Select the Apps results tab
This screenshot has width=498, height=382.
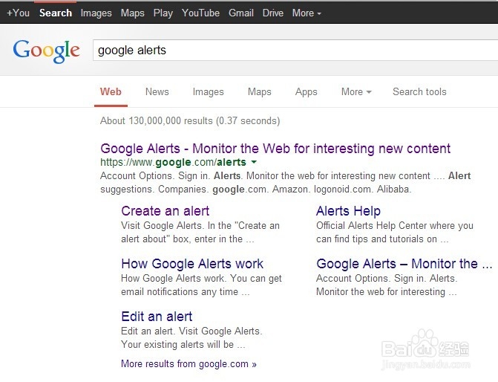pyautogui.click(x=307, y=92)
